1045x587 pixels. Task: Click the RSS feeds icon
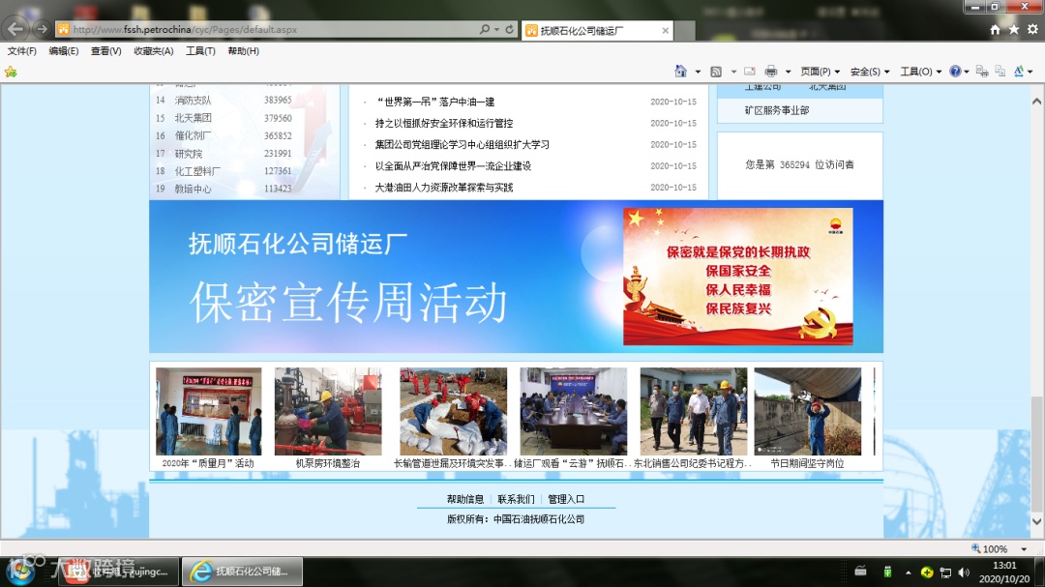click(716, 72)
